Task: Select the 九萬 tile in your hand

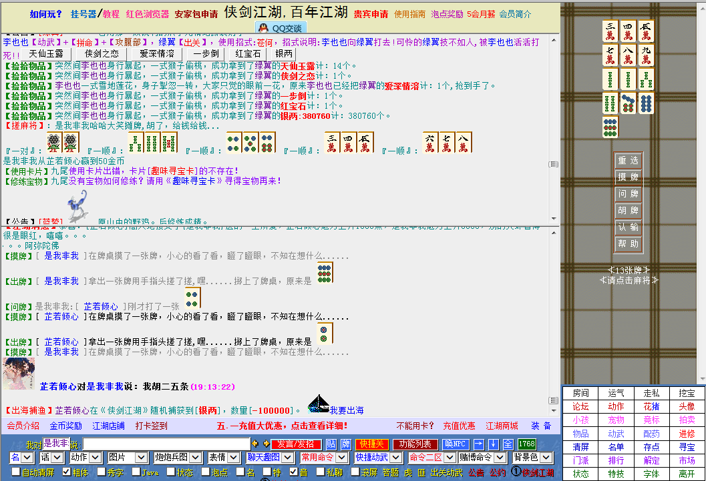Action: coord(646,55)
